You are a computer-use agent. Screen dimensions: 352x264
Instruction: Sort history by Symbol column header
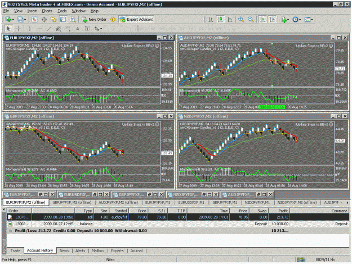tap(119, 211)
